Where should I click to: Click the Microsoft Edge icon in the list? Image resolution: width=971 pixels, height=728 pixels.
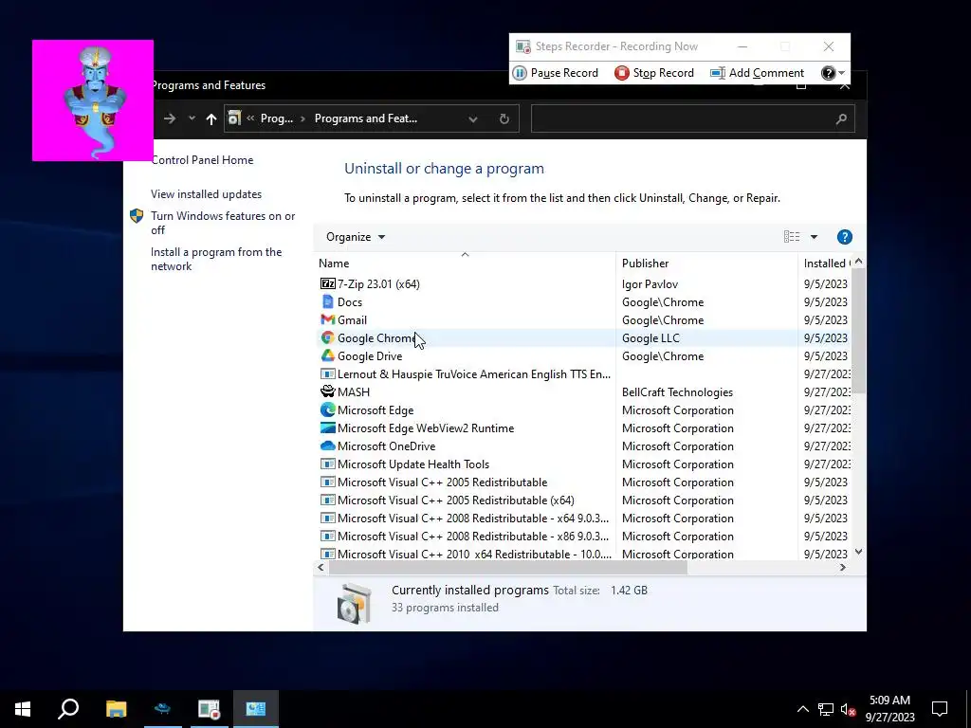(x=327, y=409)
